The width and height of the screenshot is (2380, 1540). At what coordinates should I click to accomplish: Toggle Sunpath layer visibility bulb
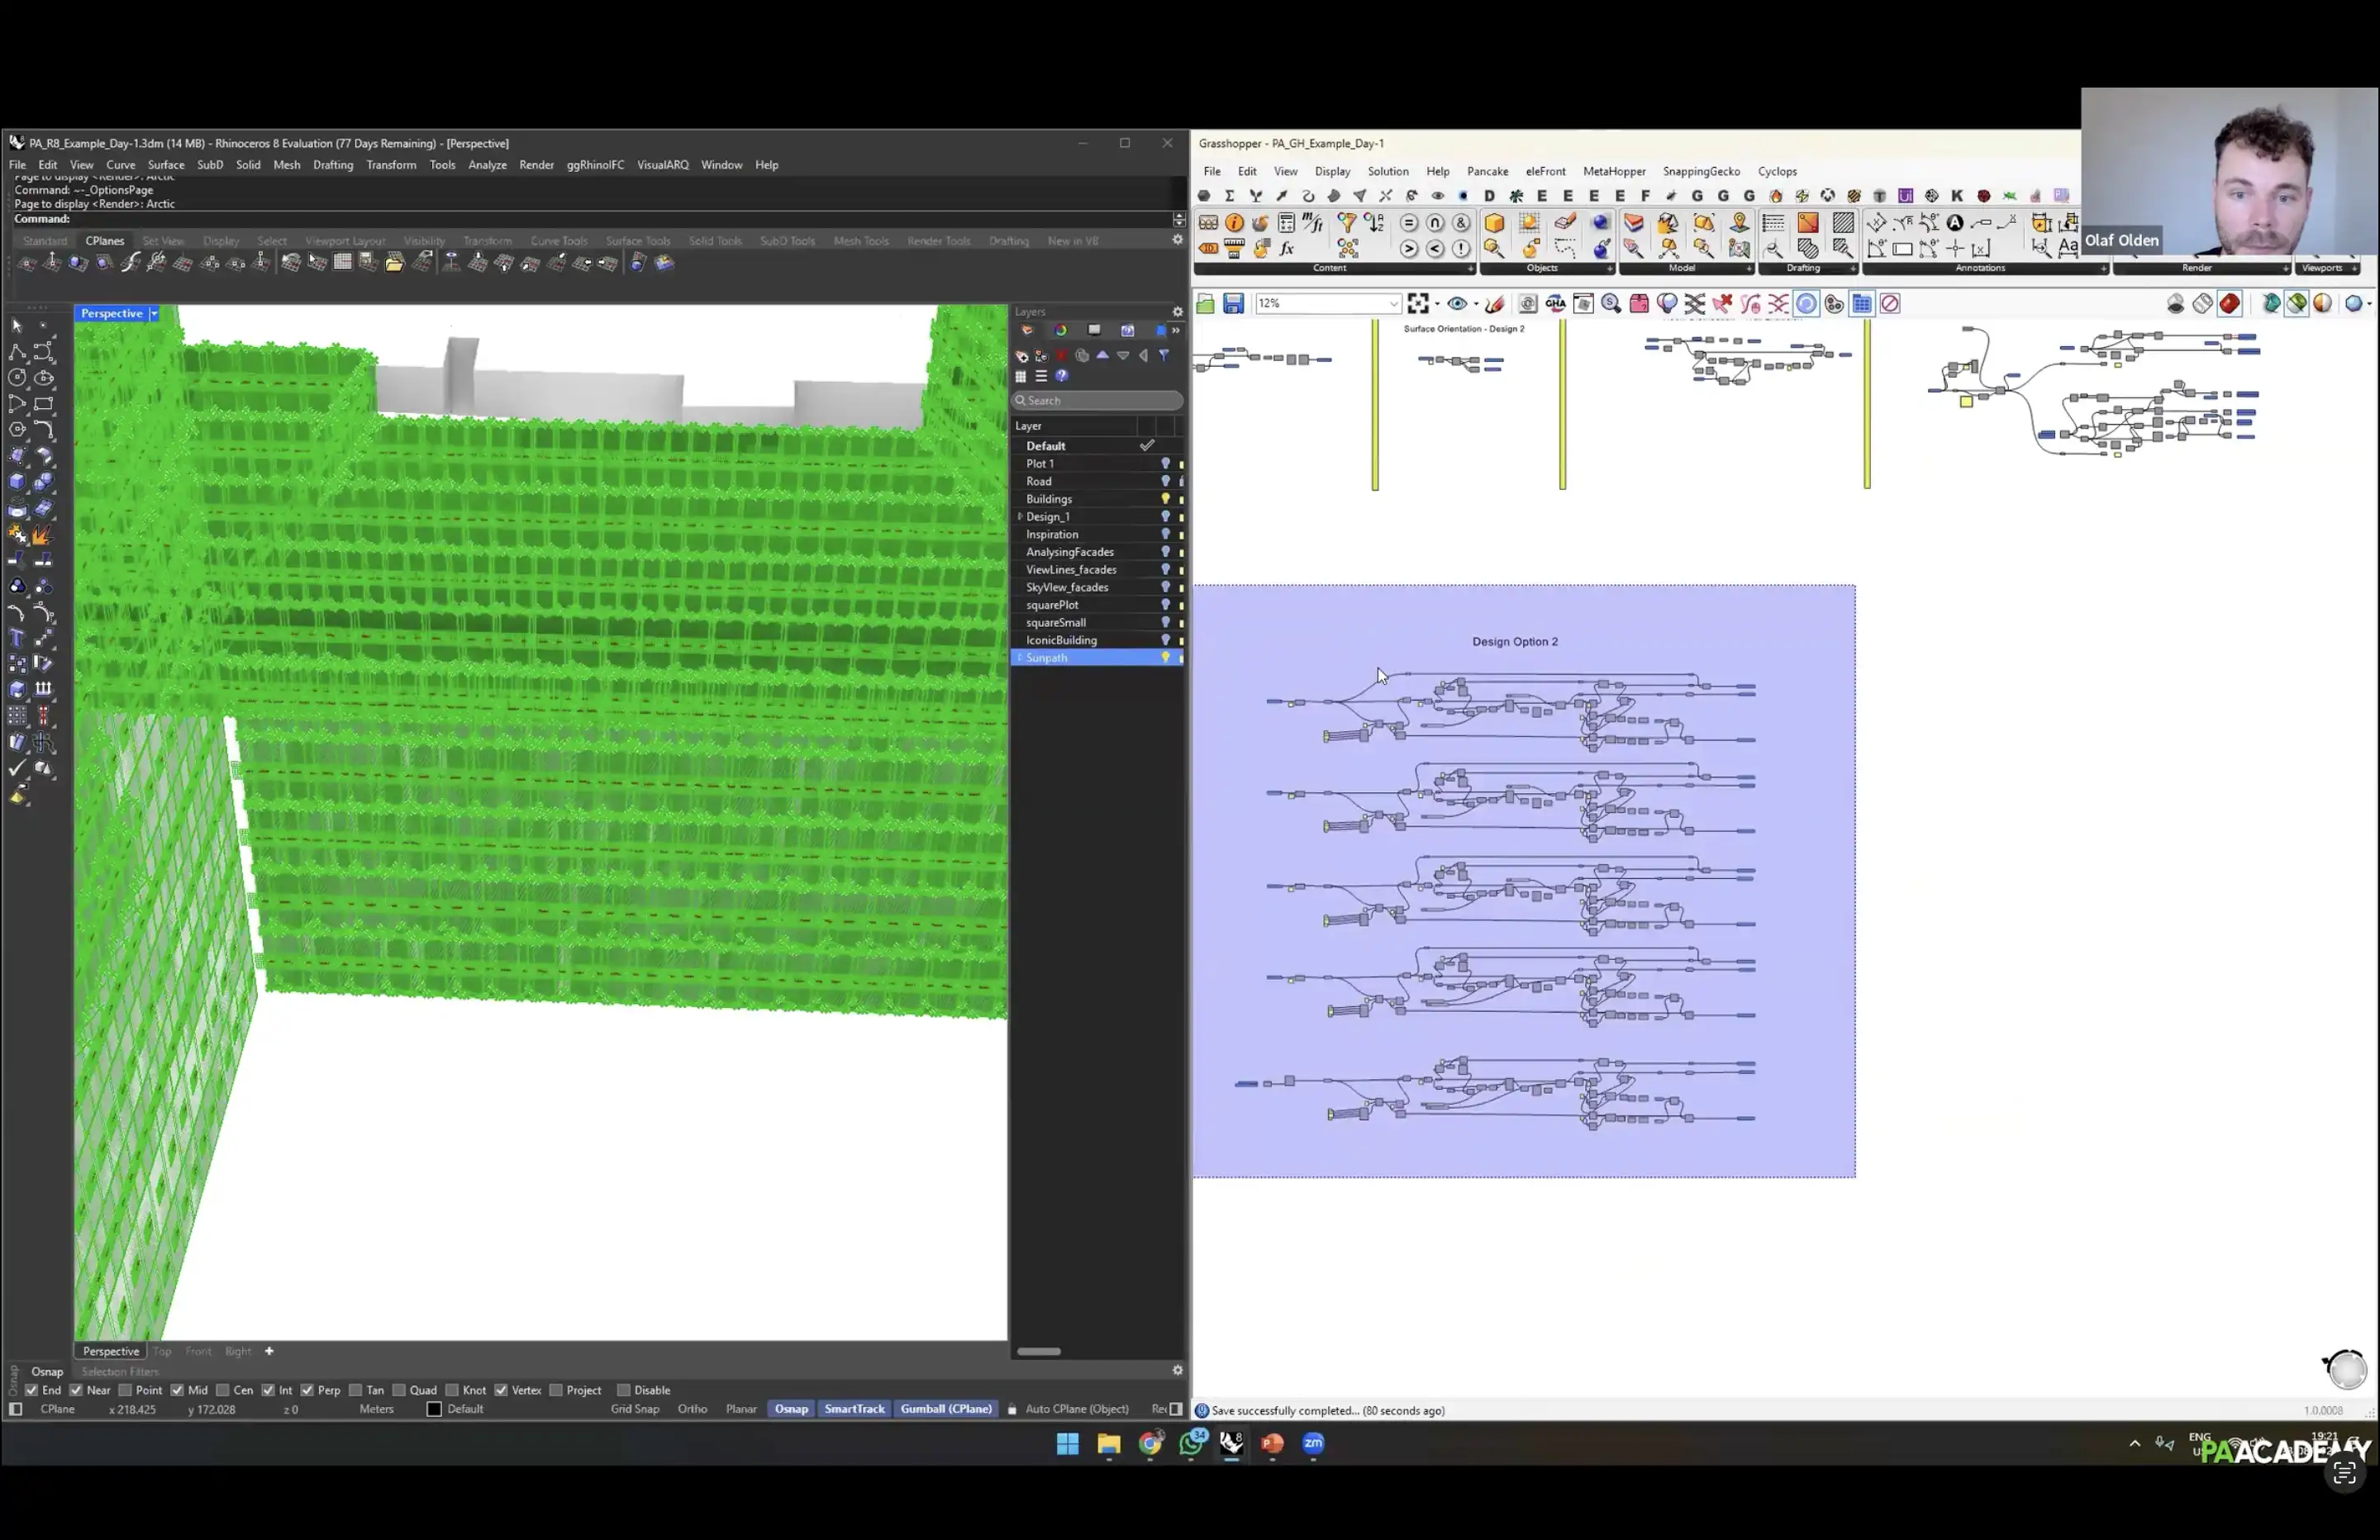(x=1165, y=658)
